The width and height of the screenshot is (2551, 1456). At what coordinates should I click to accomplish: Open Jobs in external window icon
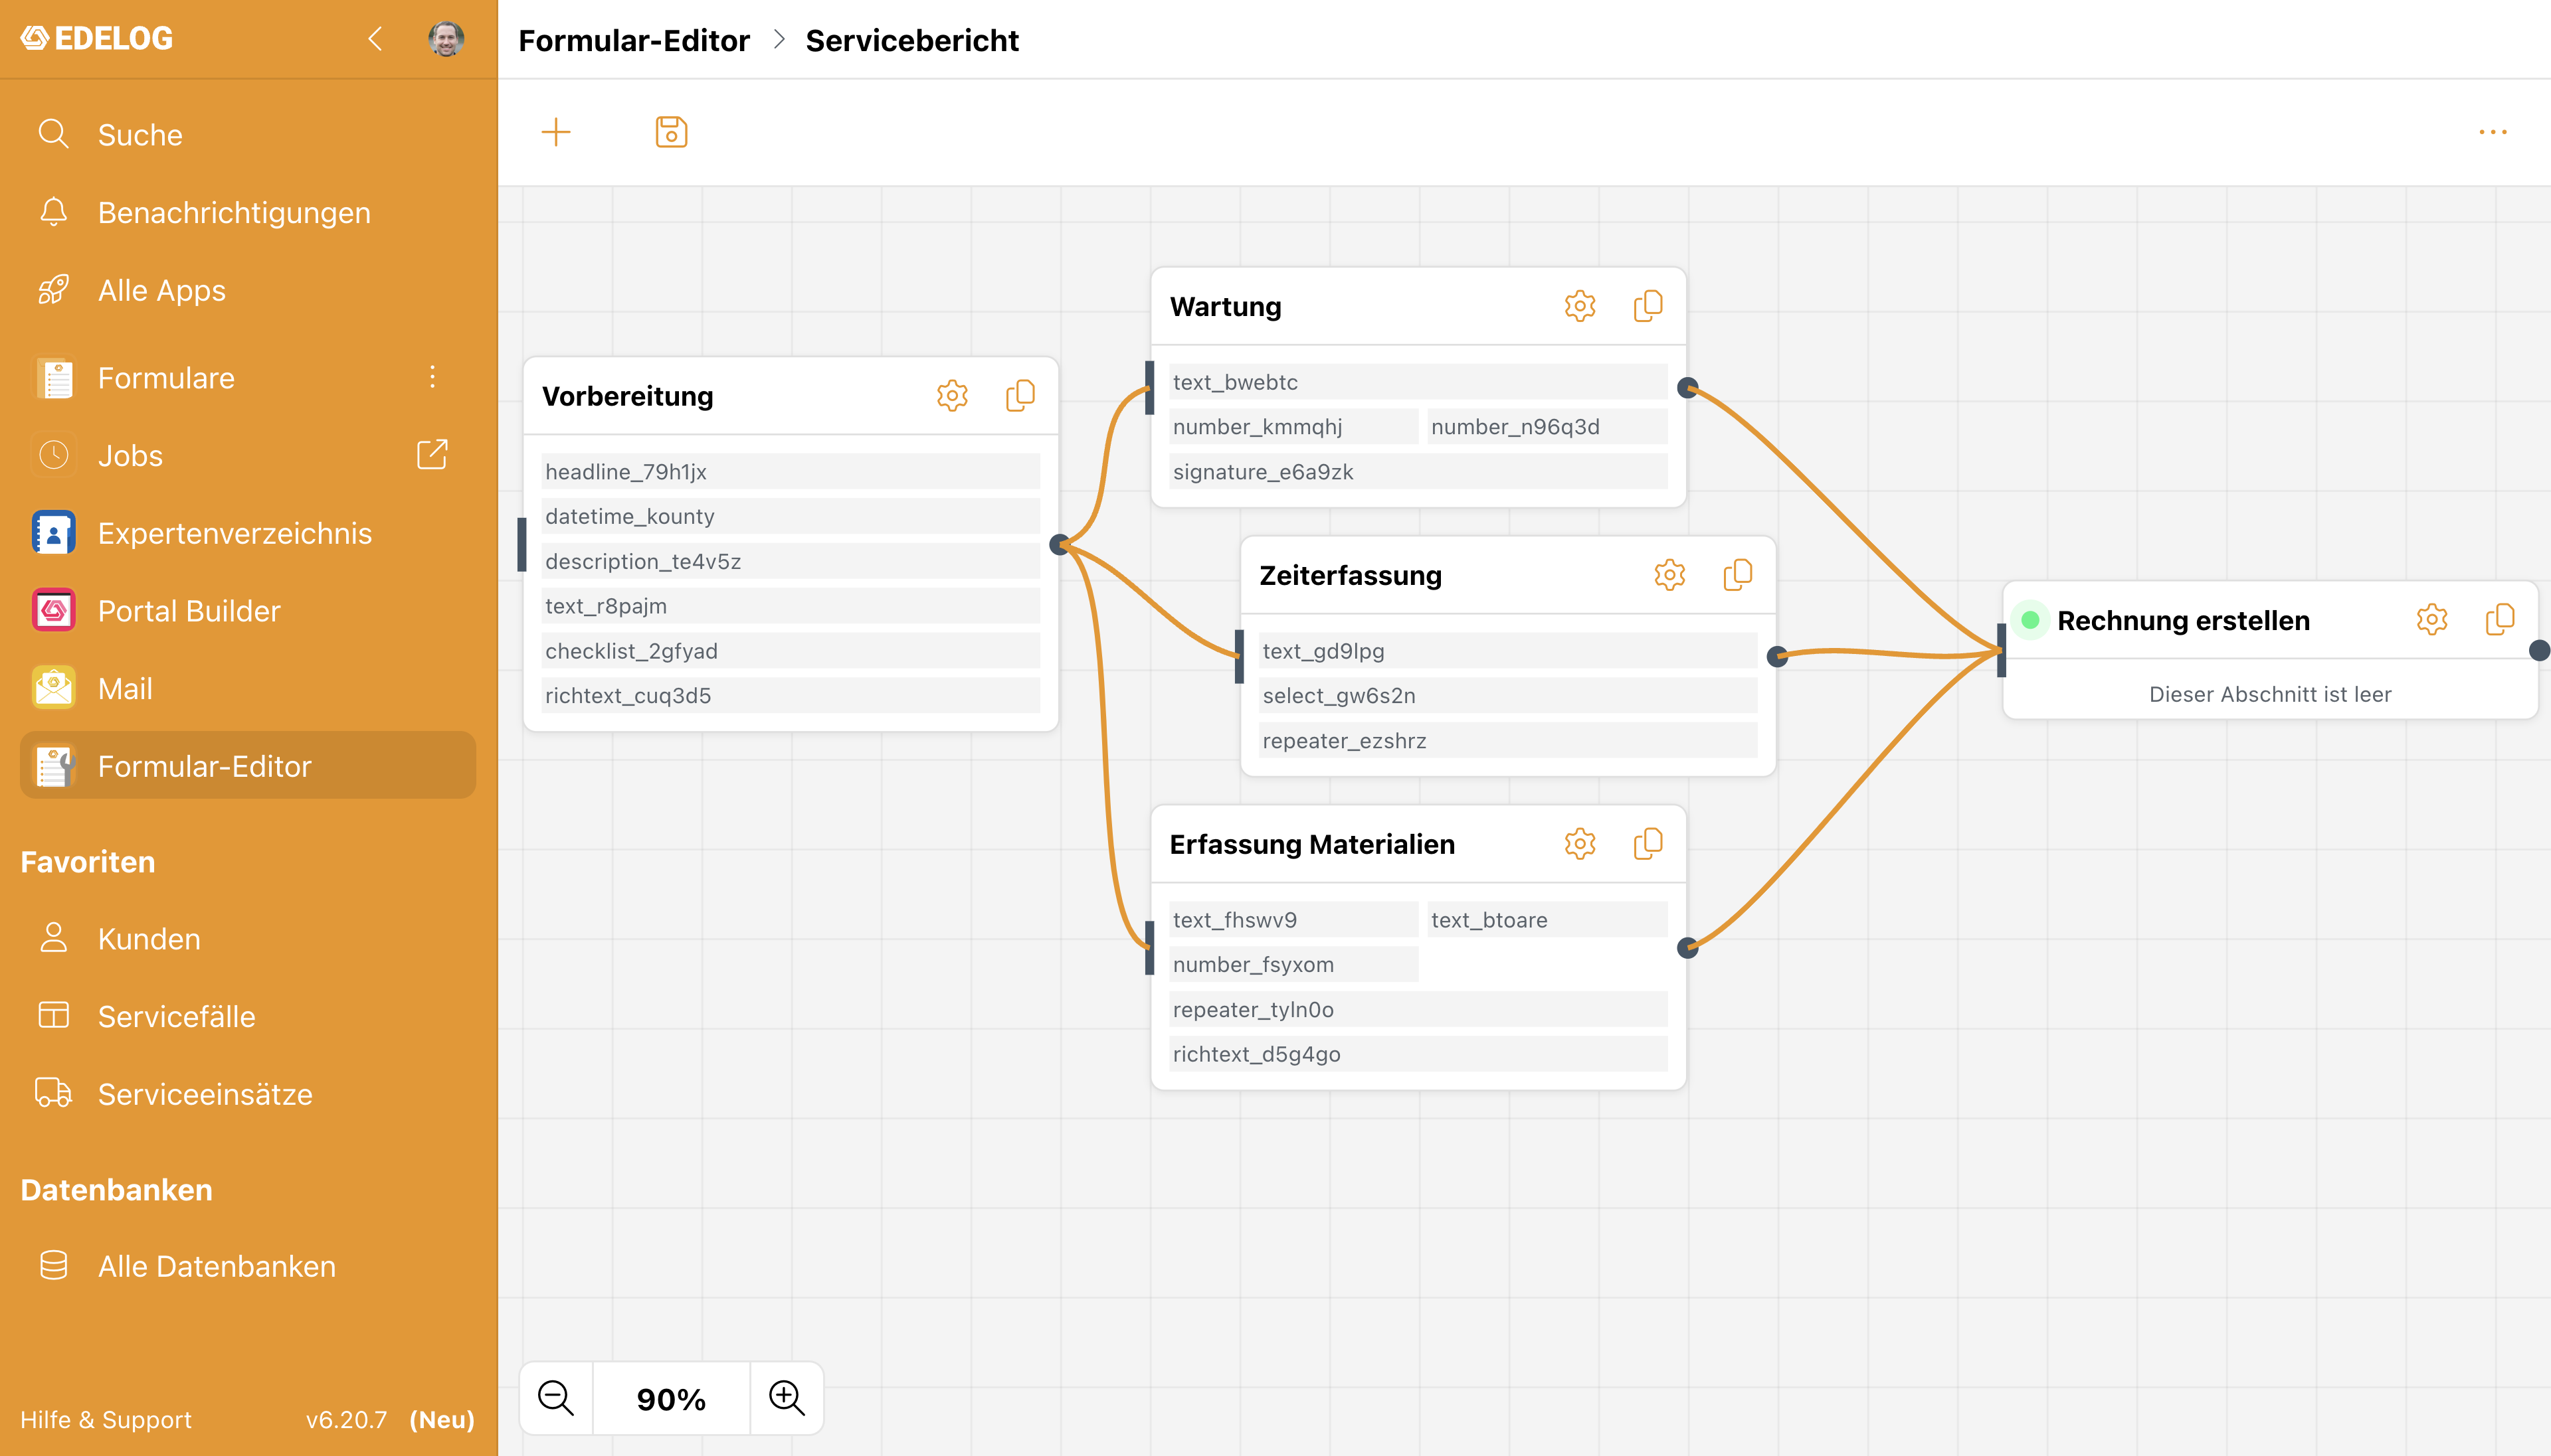tap(432, 455)
